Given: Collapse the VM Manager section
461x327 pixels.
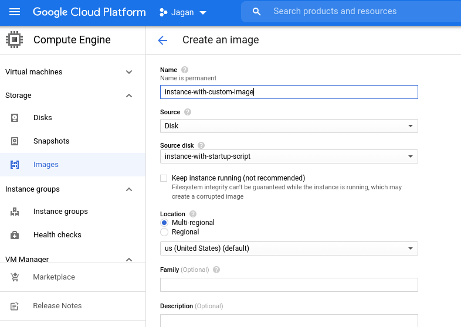Looking at the screenshot, I should tap(129, 259).
